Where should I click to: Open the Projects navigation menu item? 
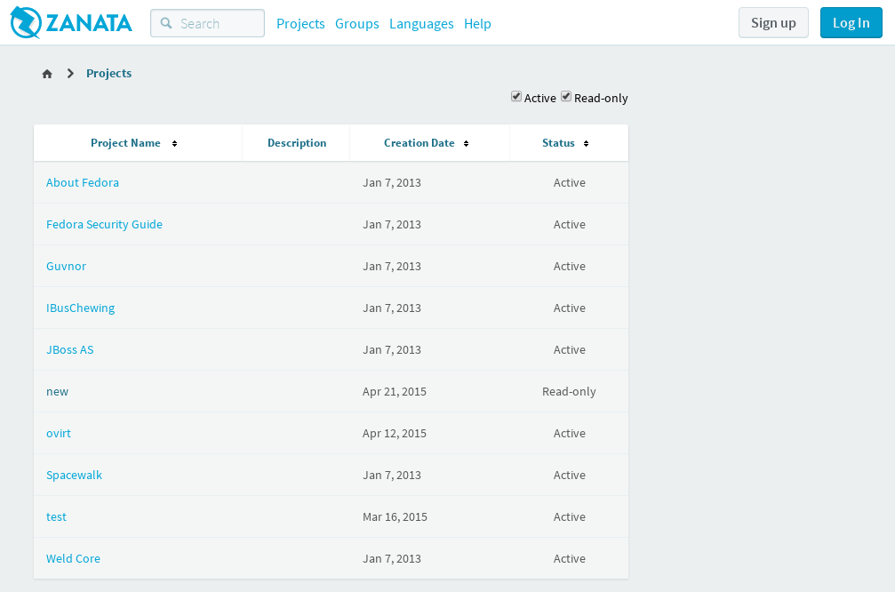click(x=300, y=24)
